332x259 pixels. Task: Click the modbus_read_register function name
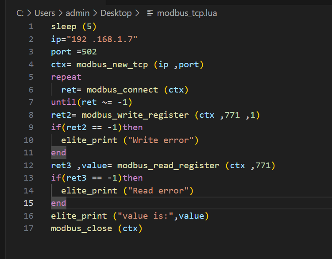pos(168,166)
